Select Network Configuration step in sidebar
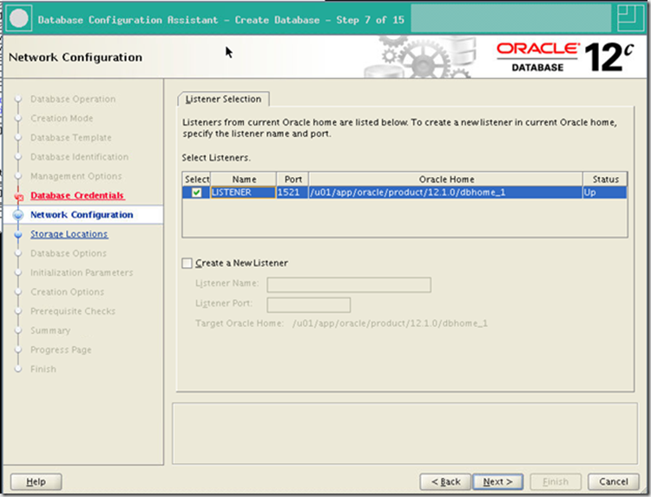Viewport: 651px width, 497px height. (82, 215)
